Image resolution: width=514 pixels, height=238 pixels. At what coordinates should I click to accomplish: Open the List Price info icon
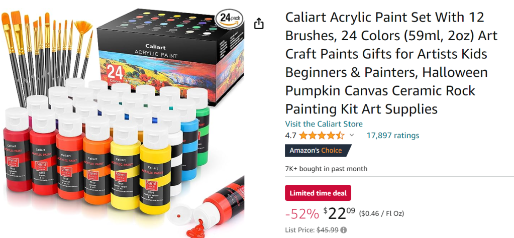tap(343, 230)
